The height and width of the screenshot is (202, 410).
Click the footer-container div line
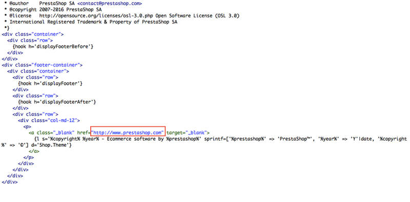click(42, 65)
